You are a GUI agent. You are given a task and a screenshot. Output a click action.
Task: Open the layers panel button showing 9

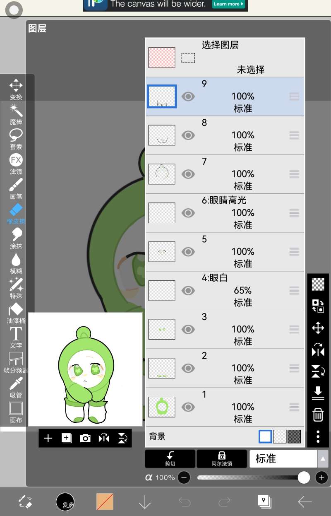pyautogui.click(x=264, y=502)
